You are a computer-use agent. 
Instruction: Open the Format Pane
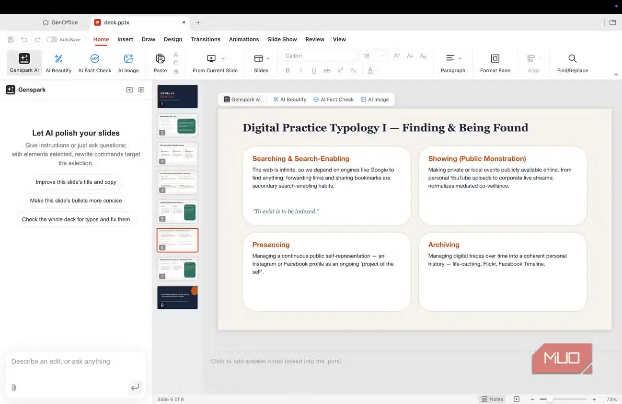click(x=495, y=63)
